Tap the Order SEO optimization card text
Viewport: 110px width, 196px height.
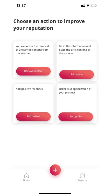pos(75,91)
